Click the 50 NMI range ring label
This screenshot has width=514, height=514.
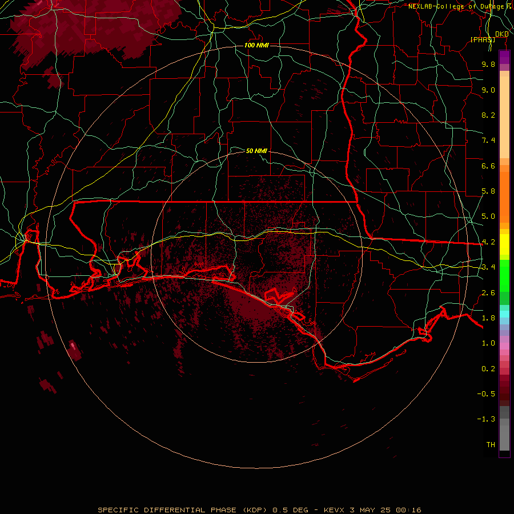256,151
